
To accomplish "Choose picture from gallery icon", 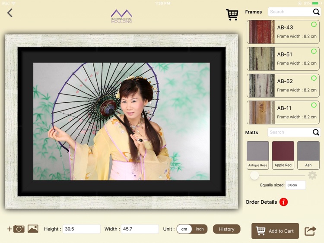I will click(33, 229).
